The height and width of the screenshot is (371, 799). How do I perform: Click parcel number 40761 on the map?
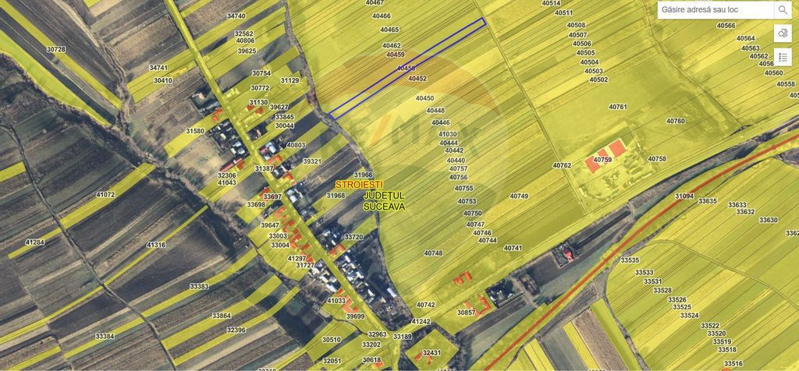[x=616, y=107]
